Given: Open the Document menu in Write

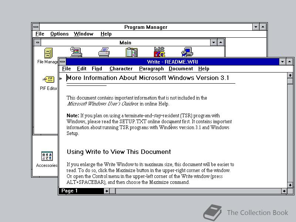Looking at the screenshot, I should point(181,69).
